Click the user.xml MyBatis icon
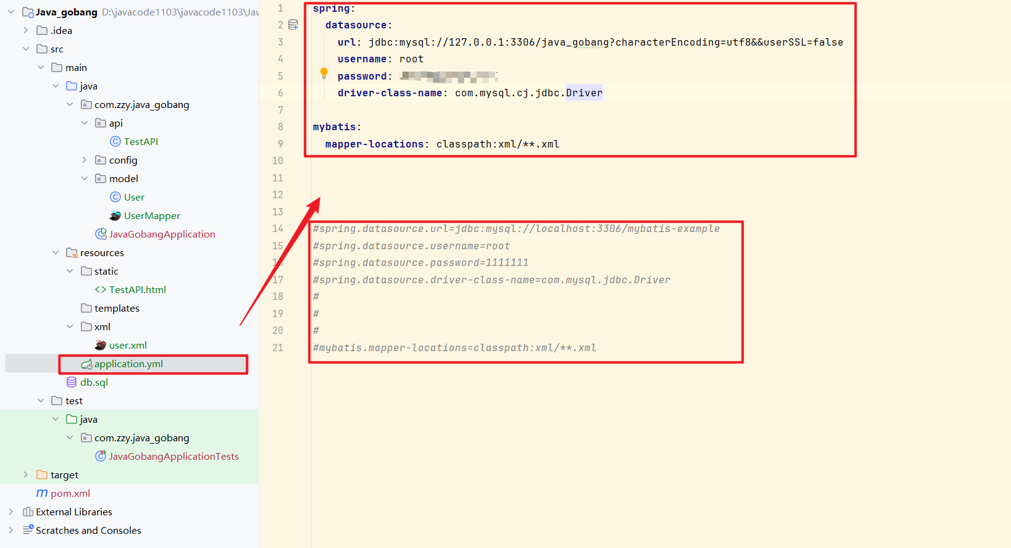 pos(101,345)
